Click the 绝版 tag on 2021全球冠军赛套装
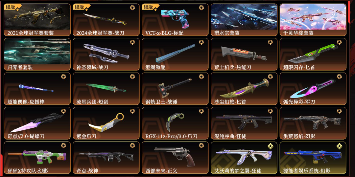 point(11,7)
